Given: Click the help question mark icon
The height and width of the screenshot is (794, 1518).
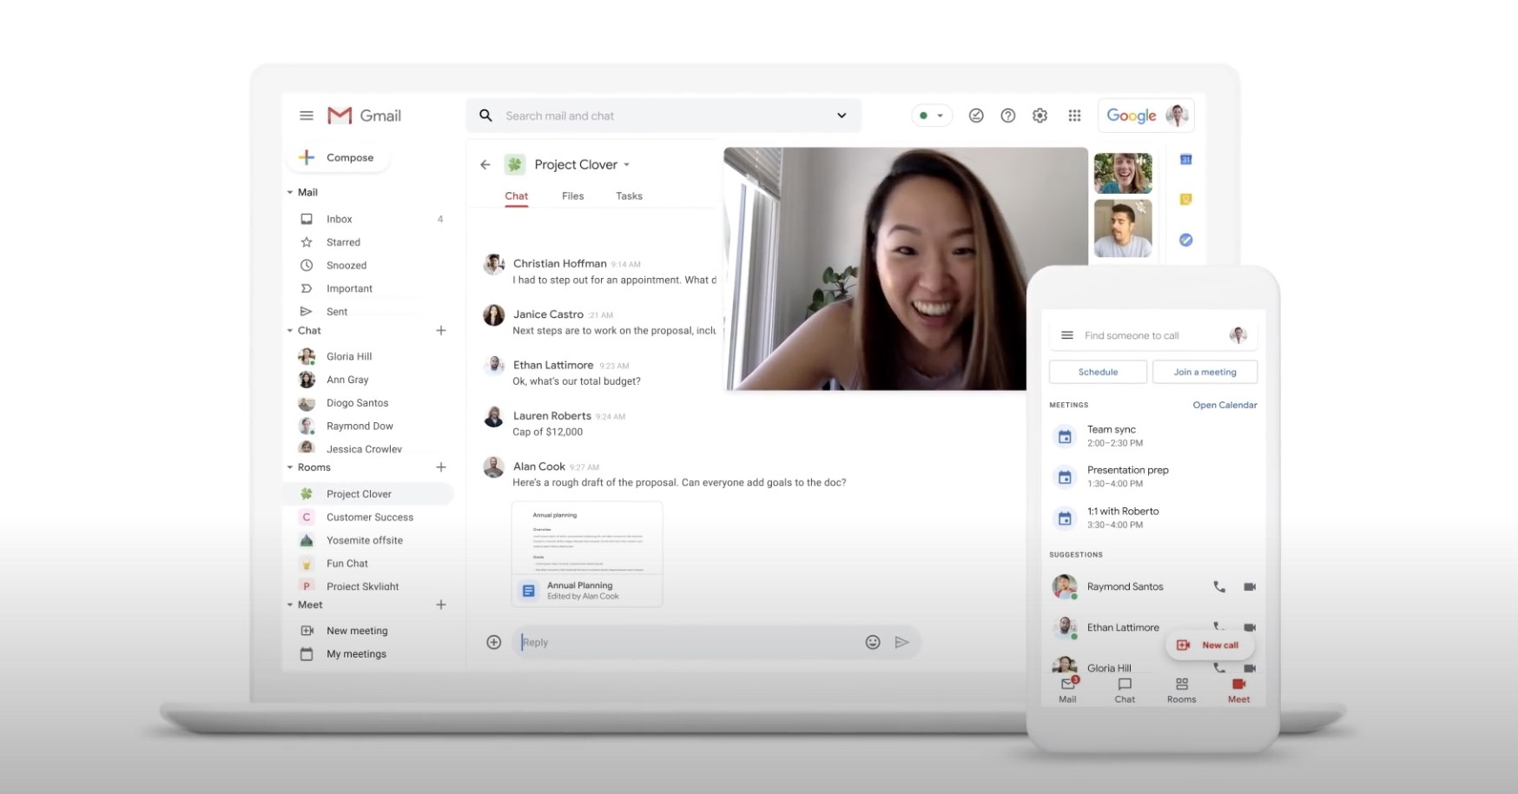Looking at the screenshot, I should point(1007,116).
